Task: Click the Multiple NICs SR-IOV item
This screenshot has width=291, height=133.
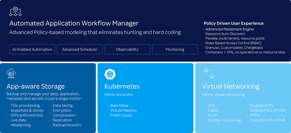Action: coord(268,110)
